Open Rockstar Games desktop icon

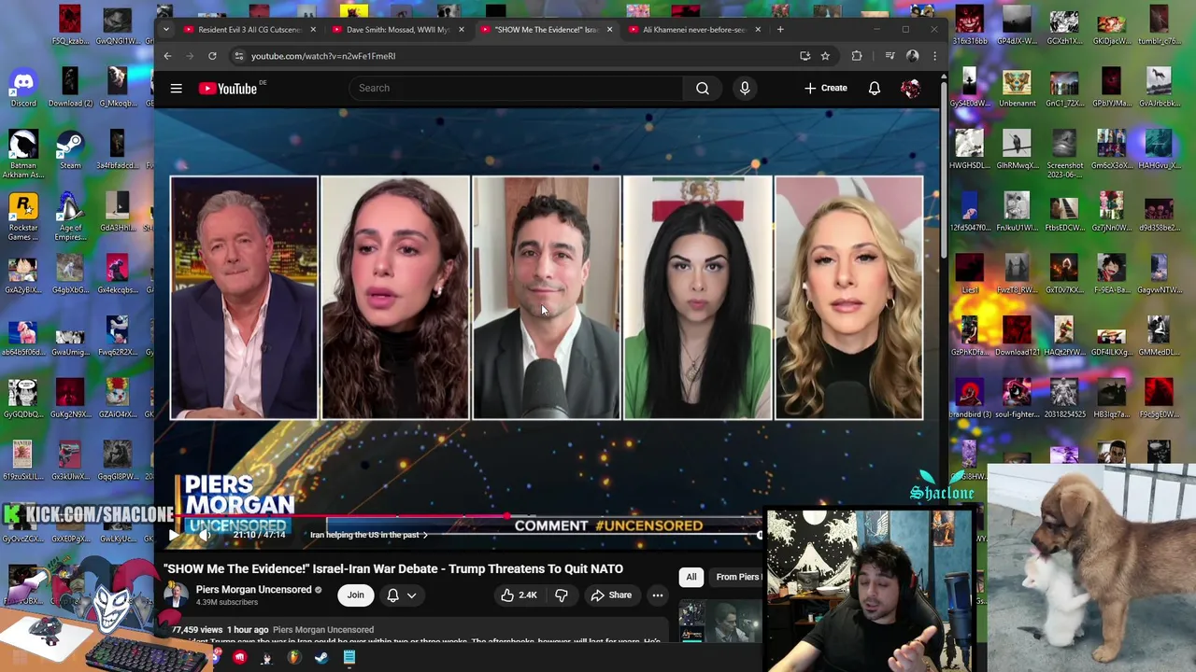coord(23,217)
